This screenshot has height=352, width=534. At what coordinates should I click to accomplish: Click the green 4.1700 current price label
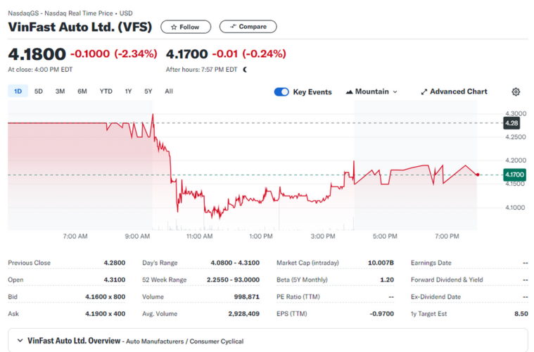513,174
